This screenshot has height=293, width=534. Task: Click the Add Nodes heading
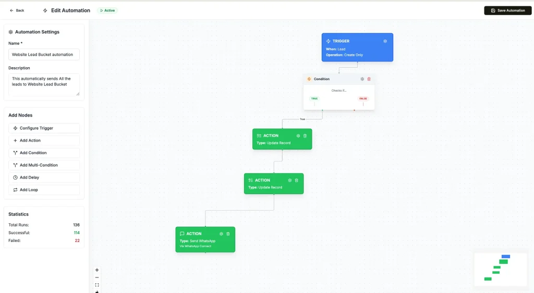pyautogui.click(x=20, y=115)
